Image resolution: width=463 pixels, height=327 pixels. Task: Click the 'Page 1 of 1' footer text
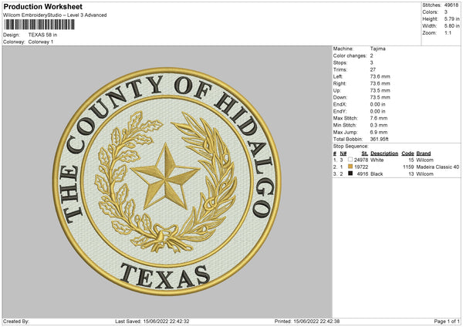447,321
